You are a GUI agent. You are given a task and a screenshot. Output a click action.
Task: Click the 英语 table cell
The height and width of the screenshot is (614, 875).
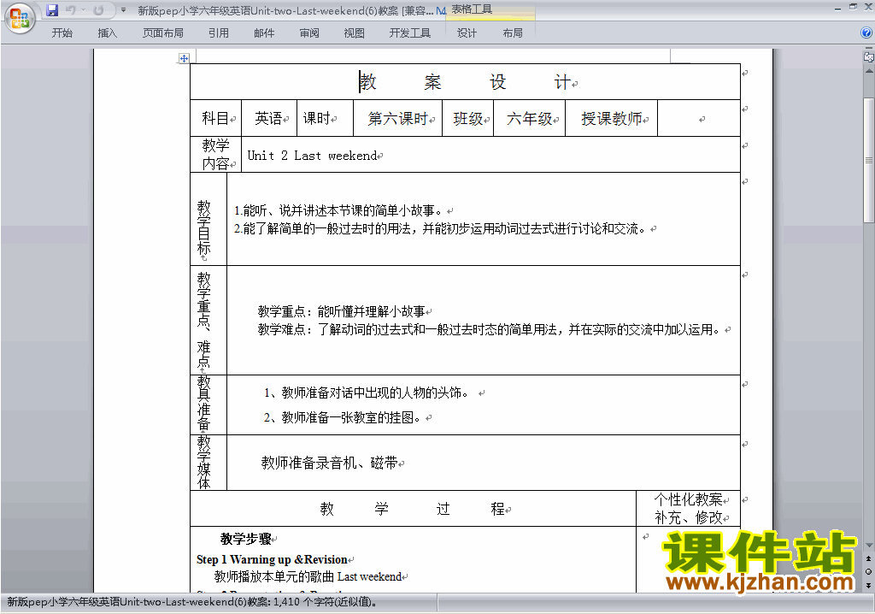coord(269,119)
